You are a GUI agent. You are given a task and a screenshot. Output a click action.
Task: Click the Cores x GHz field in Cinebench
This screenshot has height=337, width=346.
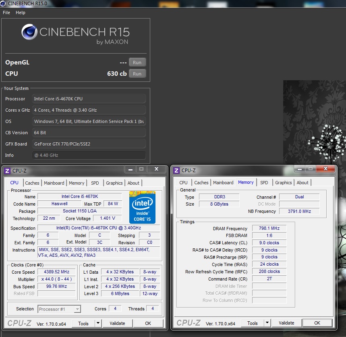click(89, 110)
